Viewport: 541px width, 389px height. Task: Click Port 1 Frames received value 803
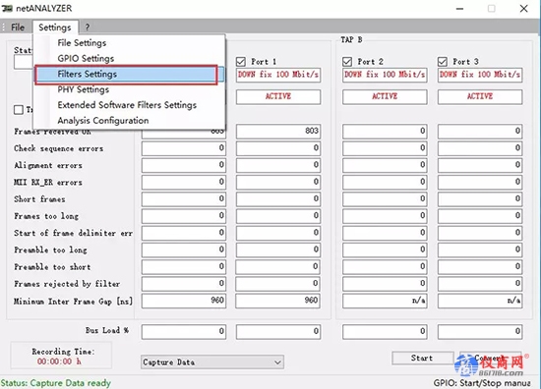click(278, 131)
